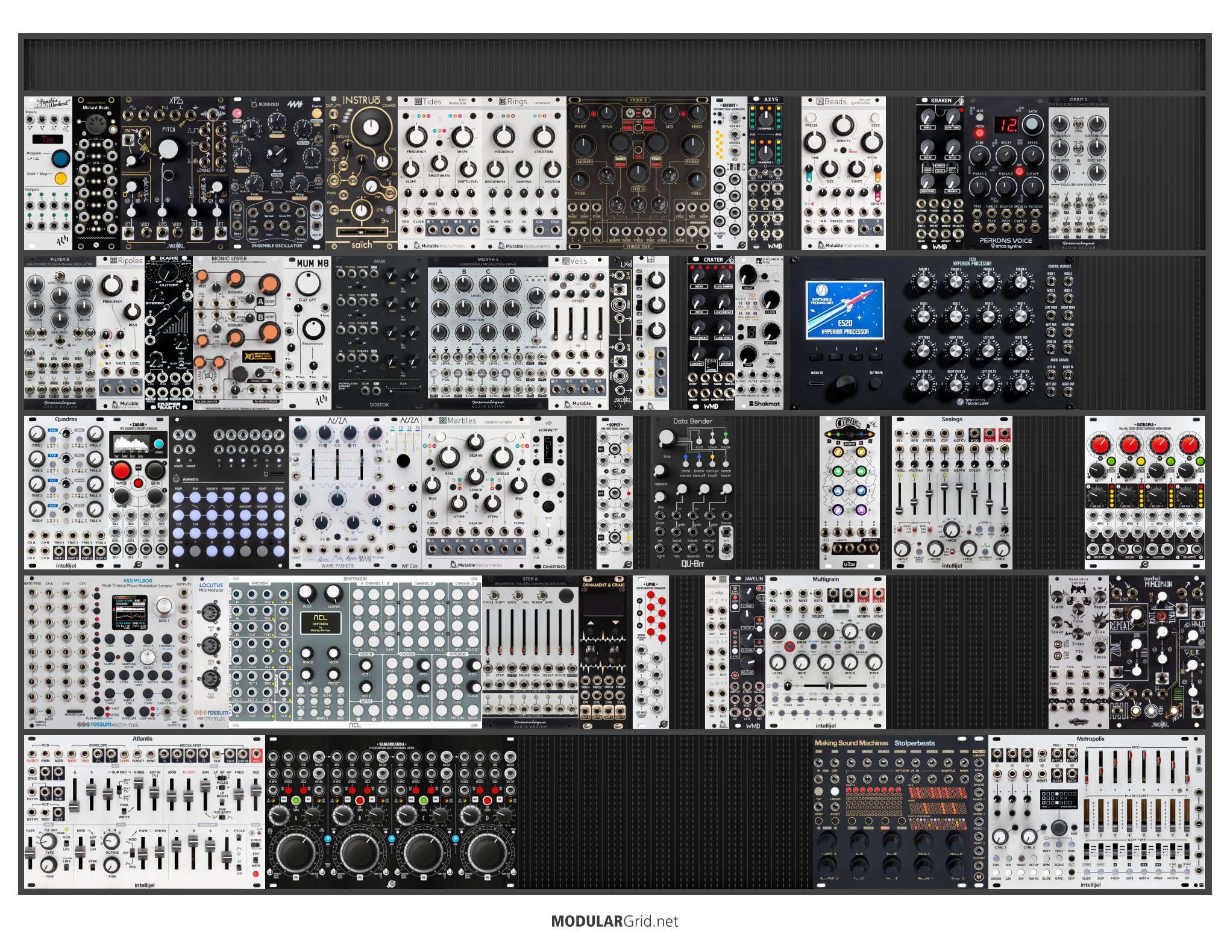The height and width of the screenshot is (934, 1230).
Task: Select the Sealegs module
Action: point(952,492)
